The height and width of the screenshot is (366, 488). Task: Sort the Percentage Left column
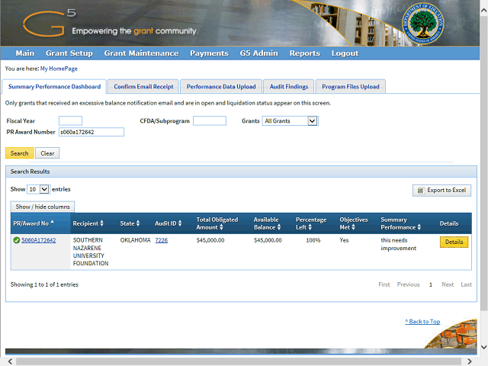(x=310, y=227)
